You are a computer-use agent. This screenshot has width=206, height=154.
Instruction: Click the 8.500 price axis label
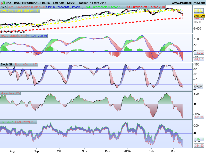198,22
